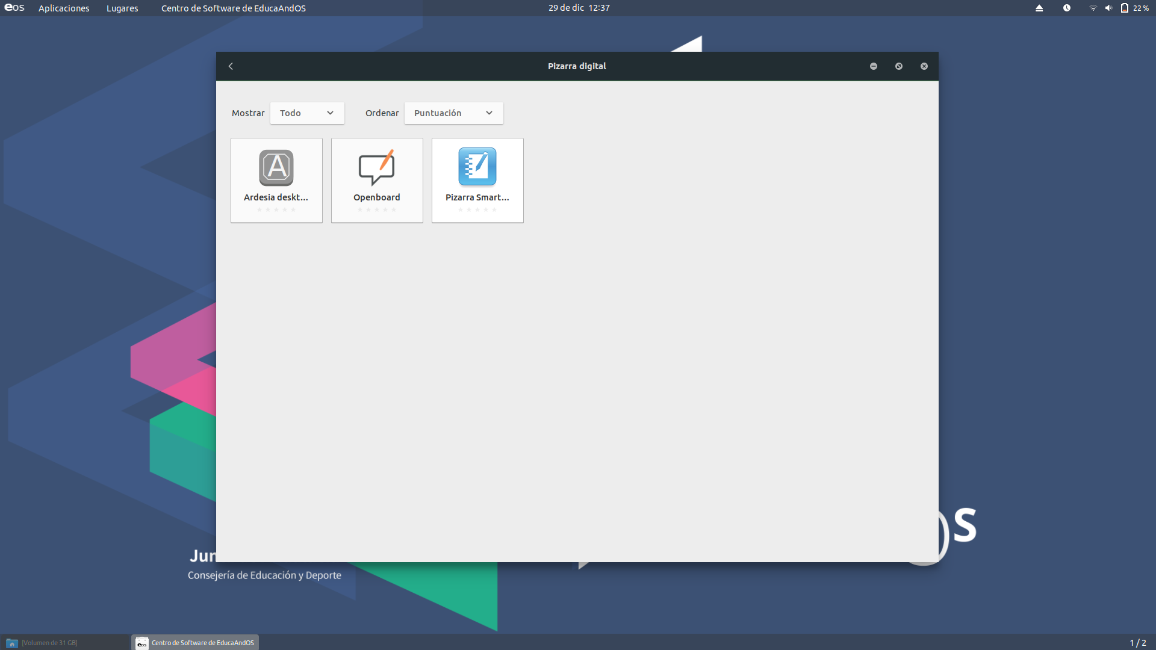Click the clock indicator icon in panel
1156x650 pixels.
pos(1067,8)
